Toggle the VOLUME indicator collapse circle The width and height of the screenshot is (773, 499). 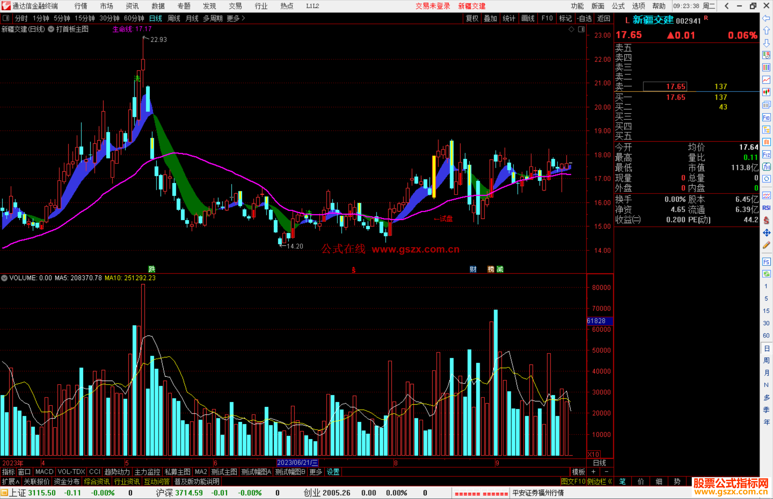click(x=4, y=278)
